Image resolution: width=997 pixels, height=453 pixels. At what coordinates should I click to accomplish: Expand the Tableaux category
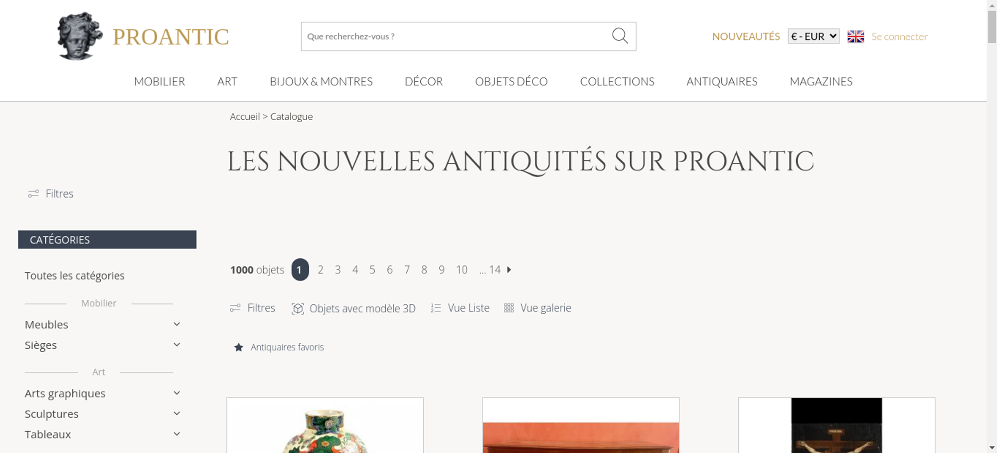coord(176,434)
